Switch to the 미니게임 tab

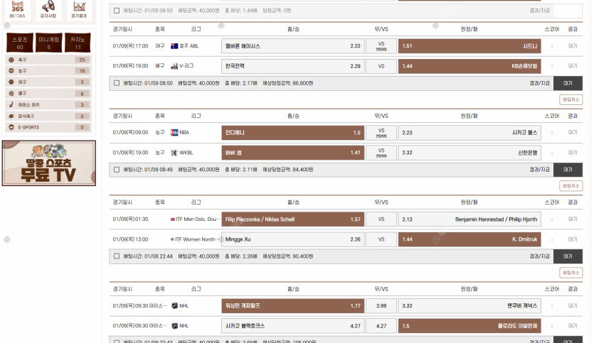(x=48, y=43)
